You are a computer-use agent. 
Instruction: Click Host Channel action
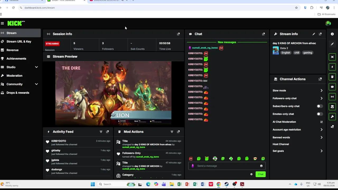[x=281, y=144]
